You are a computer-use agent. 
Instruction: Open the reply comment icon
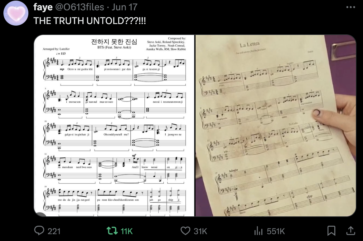[x=39, y=231]
